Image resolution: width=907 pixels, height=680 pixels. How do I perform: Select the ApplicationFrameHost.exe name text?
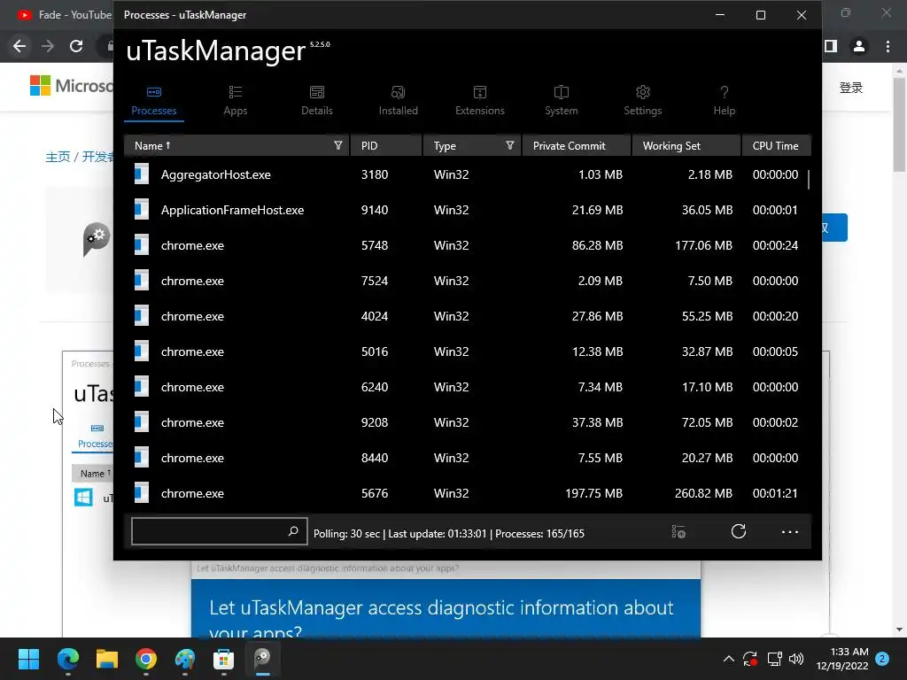click(x=233, y=210)
